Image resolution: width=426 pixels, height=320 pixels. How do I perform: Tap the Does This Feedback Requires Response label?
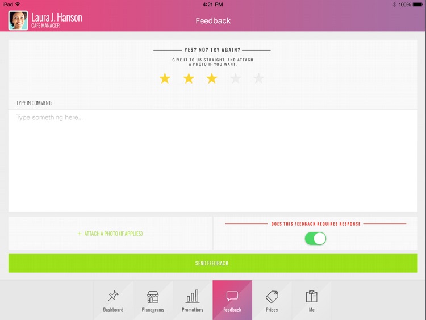pyautogui.click(x=316, y=224)
